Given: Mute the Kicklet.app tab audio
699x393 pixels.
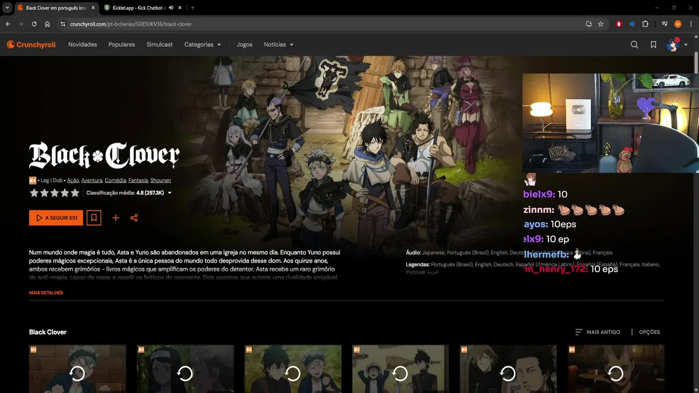Looking at the screenshot, I should pyautogui.click(x=171, y=8).
